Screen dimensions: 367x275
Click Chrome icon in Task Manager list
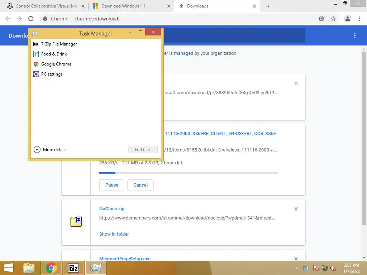[x=36, y=64]
